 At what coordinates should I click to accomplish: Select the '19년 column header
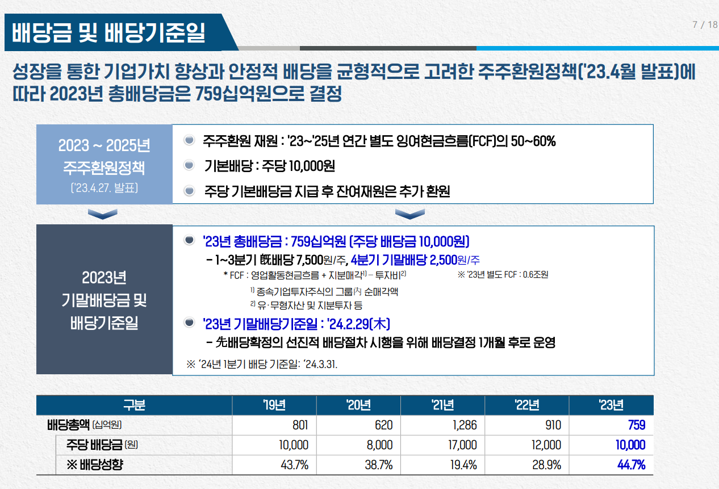pos(274,406)
